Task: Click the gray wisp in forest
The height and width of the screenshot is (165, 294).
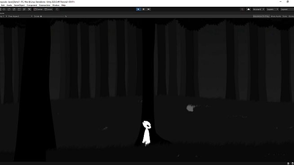Action: click(x=190, y=108)
